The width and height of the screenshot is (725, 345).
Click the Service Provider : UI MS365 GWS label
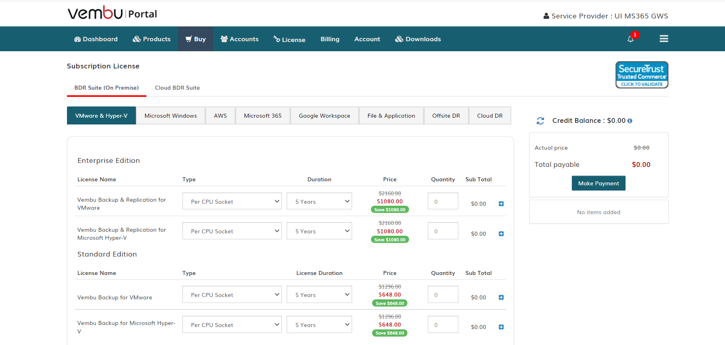pyautogui.click(x=610, y=16)
